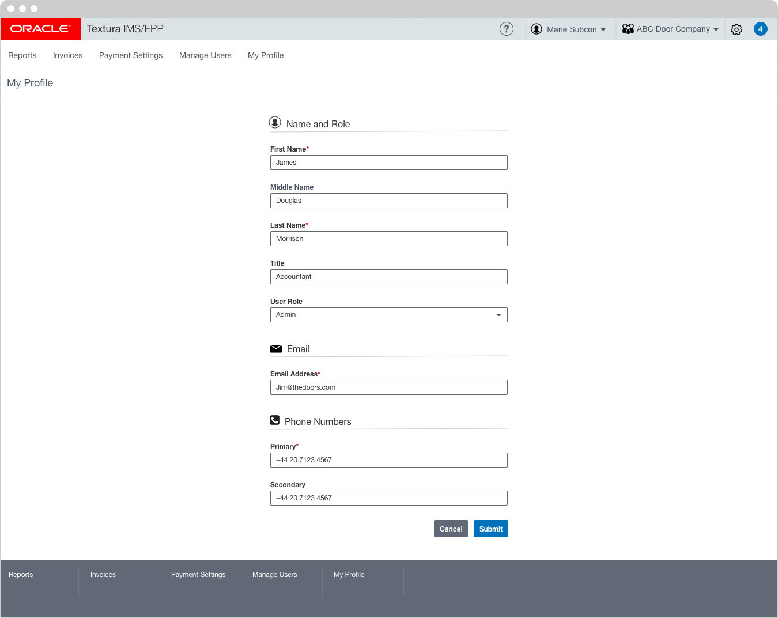The image size is (778, 618).
Task: Click the My Profile page heading
Action: point(30,83)
